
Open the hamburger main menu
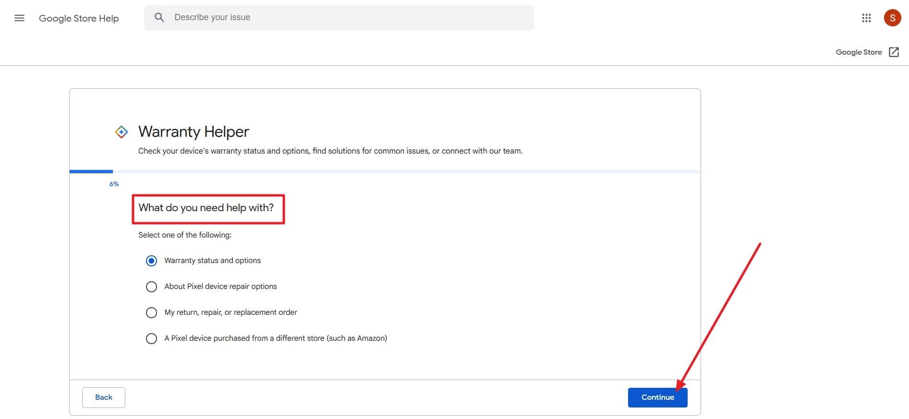pos(19,18)
